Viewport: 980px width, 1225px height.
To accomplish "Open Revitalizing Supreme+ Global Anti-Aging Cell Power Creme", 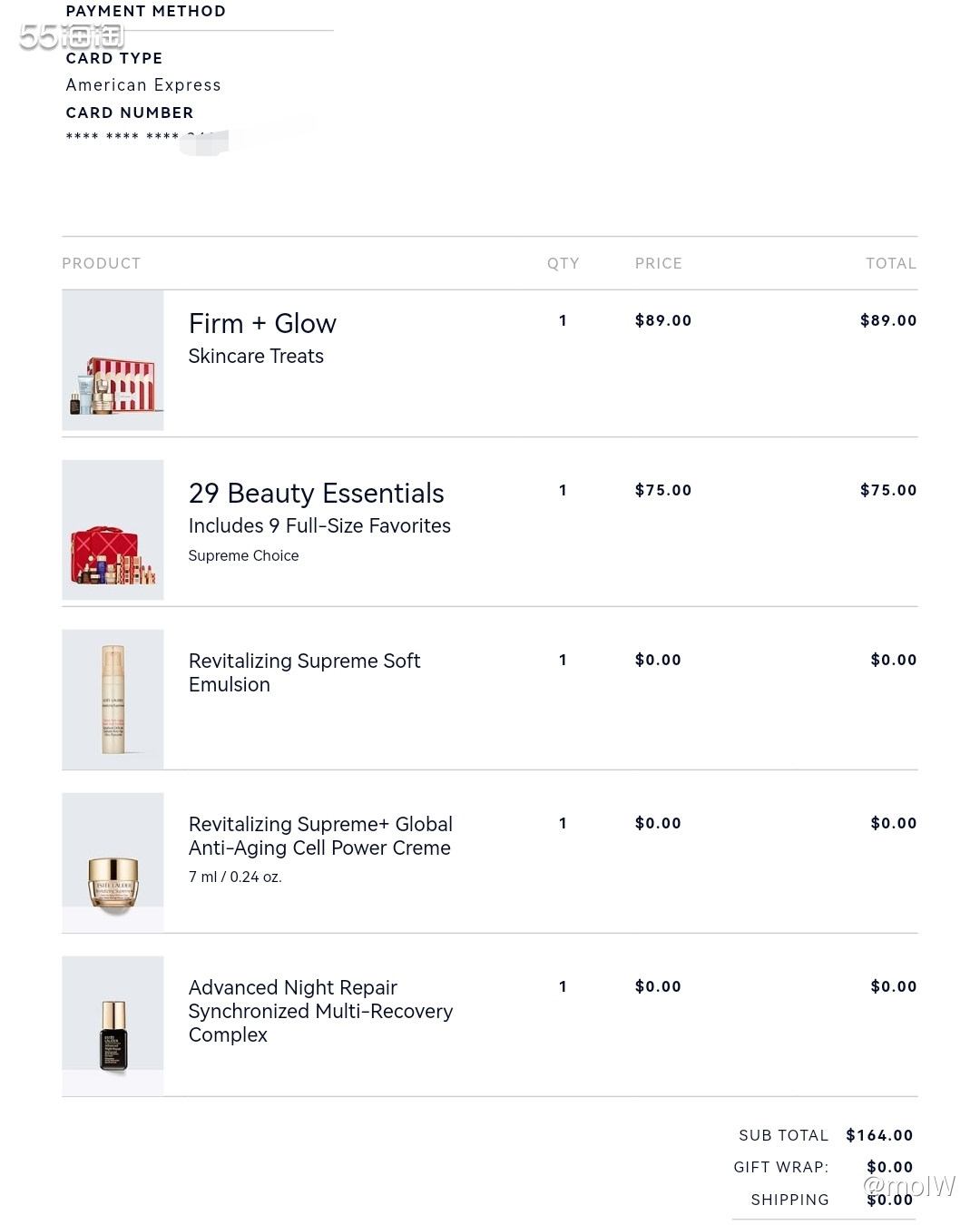I will coord(320,836).
